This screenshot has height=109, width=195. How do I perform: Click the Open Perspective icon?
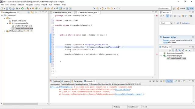pos(174,8)
